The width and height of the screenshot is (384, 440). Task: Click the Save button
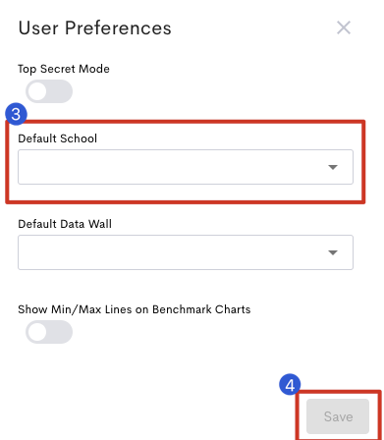[338, 416]
